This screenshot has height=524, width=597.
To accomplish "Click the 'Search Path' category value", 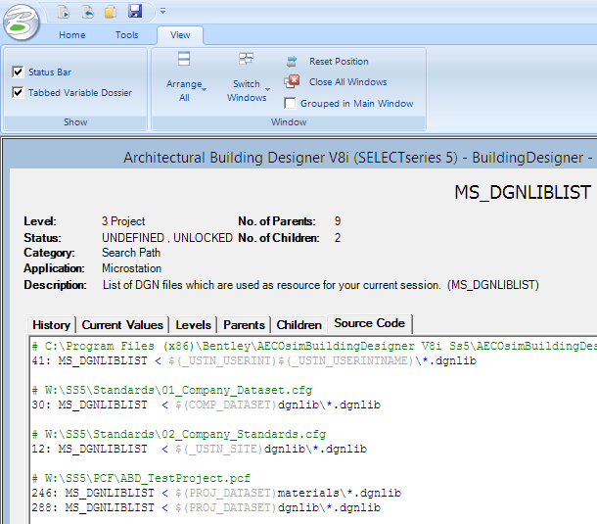I will pos(131,253).
